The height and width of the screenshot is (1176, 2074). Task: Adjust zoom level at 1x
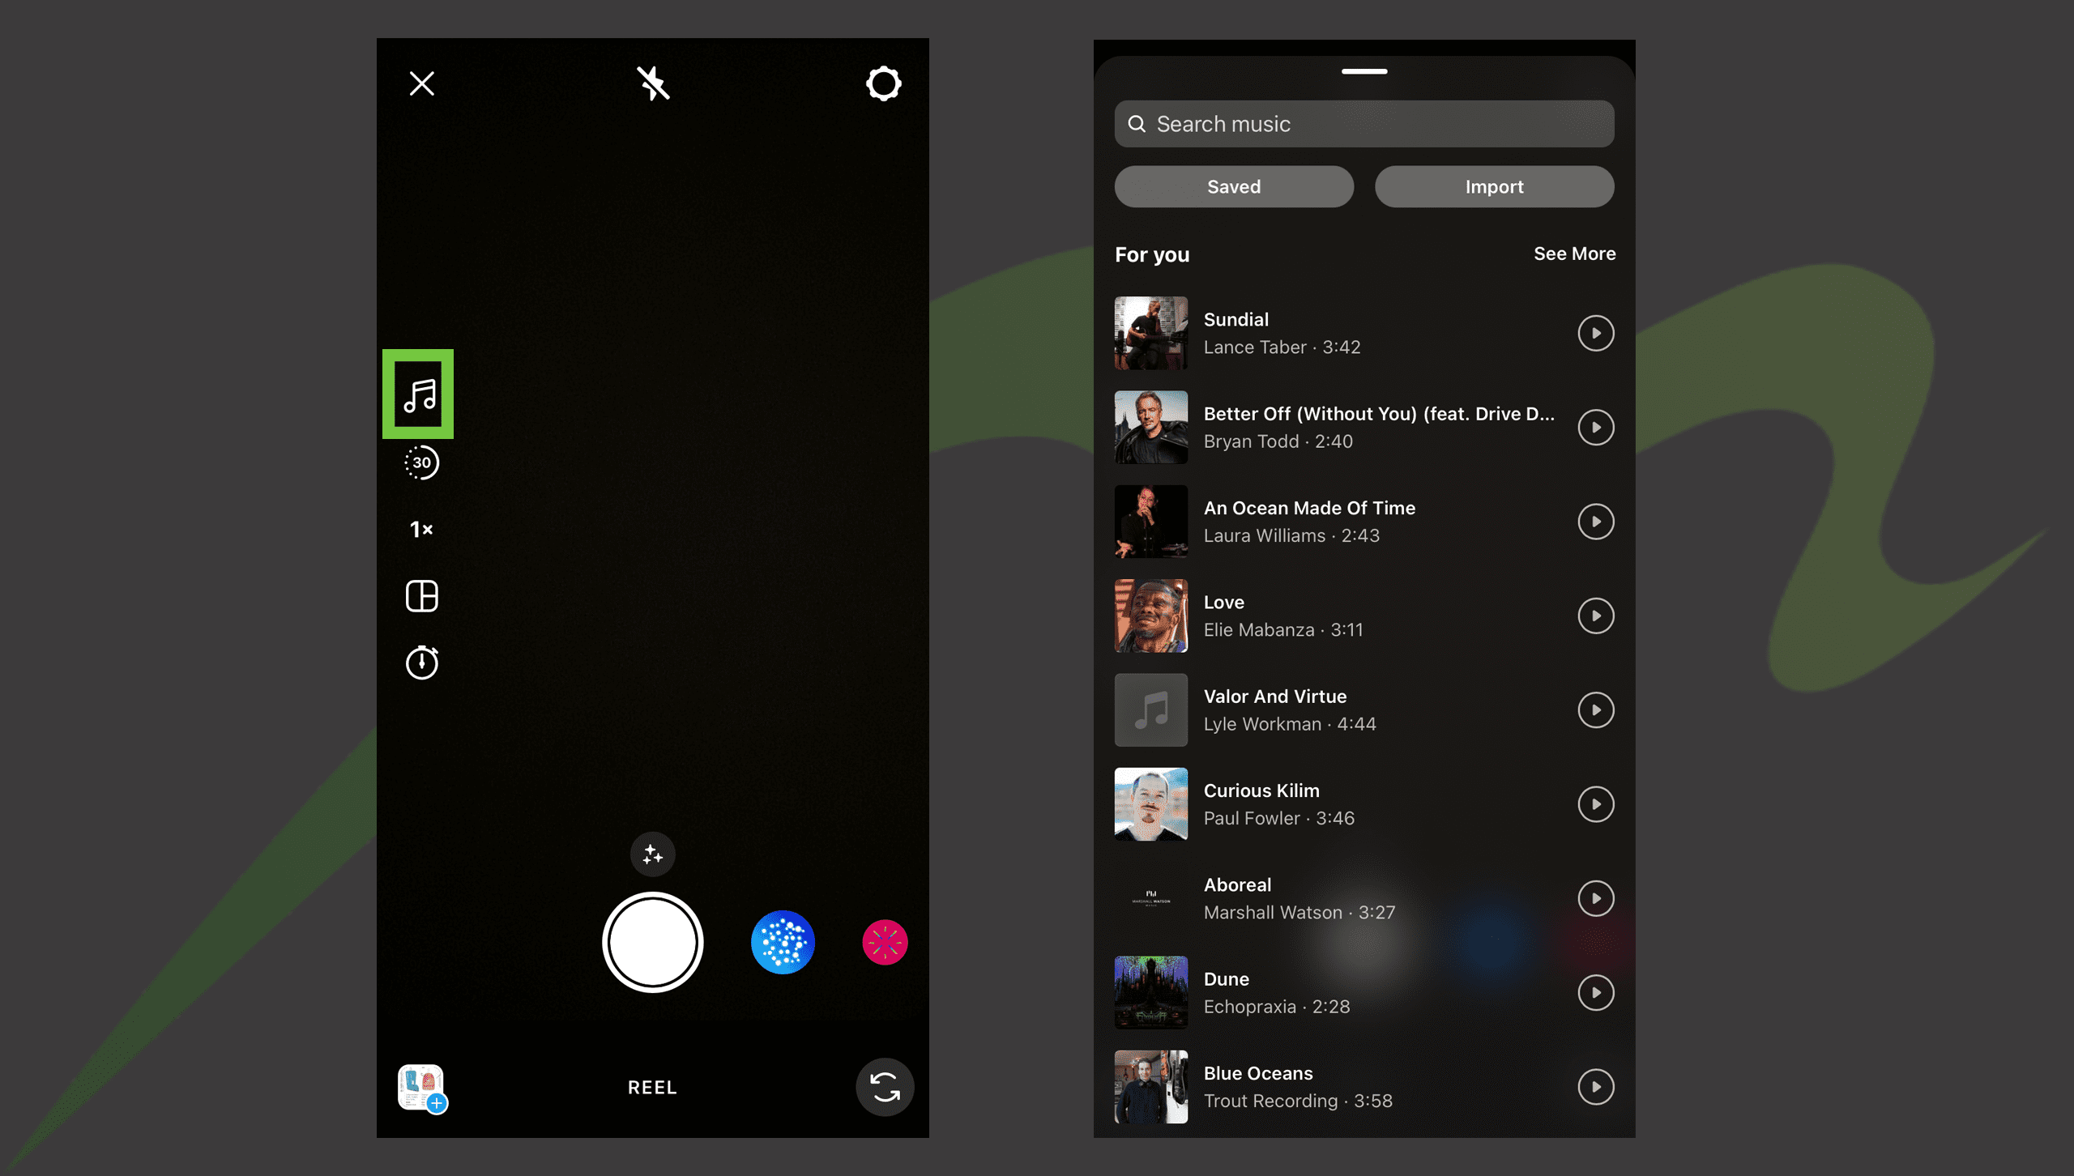(x=419, y=528)
